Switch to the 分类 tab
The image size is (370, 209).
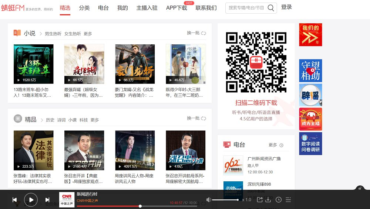coord(84,8)
